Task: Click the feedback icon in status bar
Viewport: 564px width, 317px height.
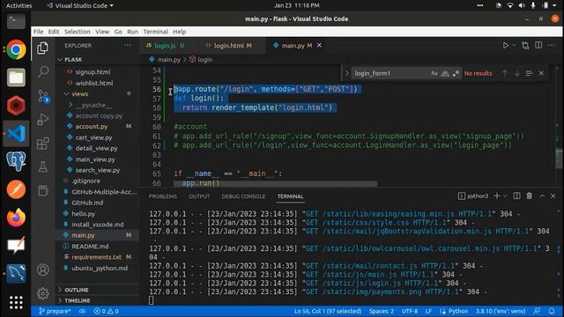Action: [537, 311]
